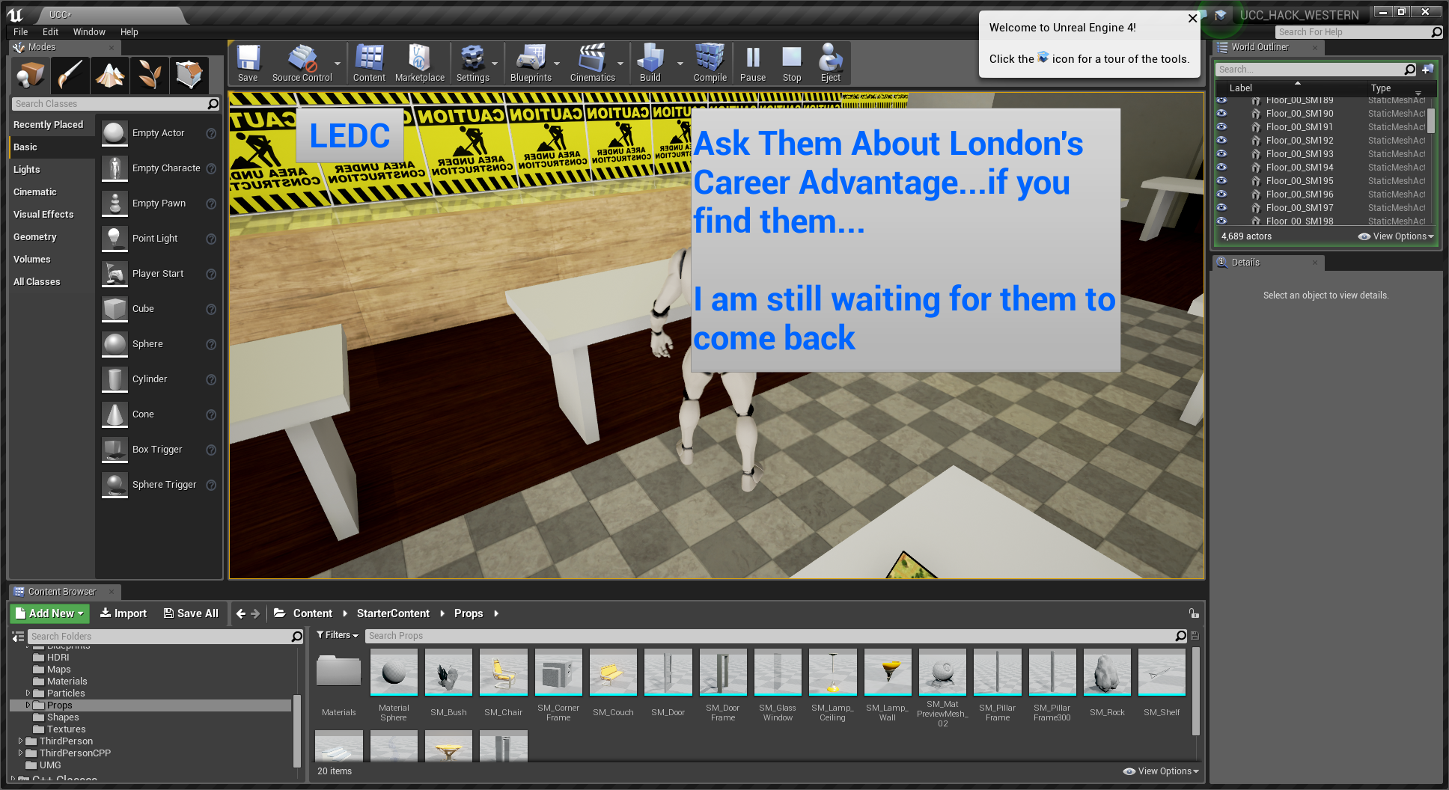1449x790 pixels.
Task: Click the Save toolbar icon
Action: [x=248, y=63]
